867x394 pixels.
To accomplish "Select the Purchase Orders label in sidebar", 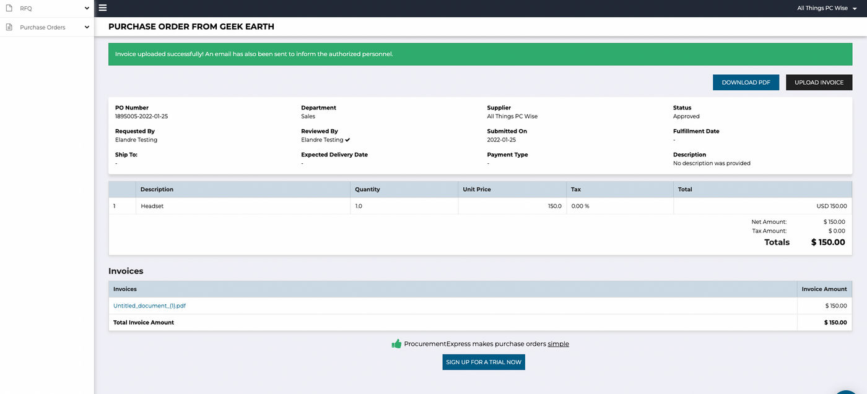I will (42, 27).
